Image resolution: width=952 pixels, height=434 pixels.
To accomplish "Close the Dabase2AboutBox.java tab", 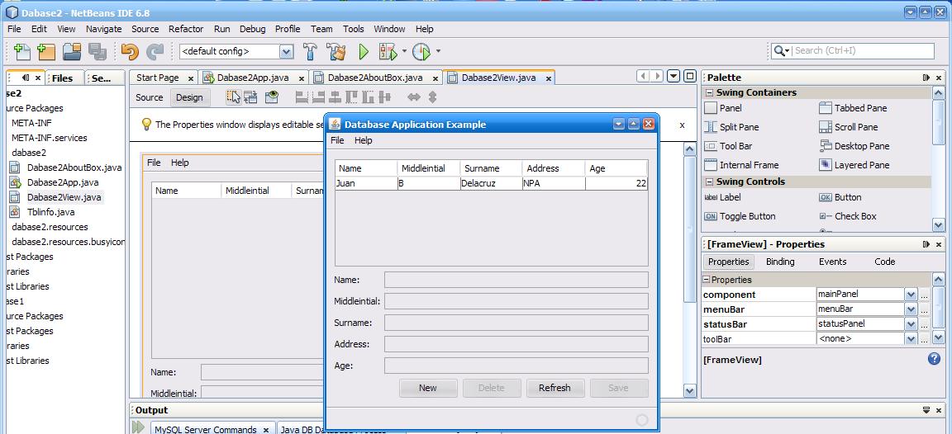I will tap(436, 79).
